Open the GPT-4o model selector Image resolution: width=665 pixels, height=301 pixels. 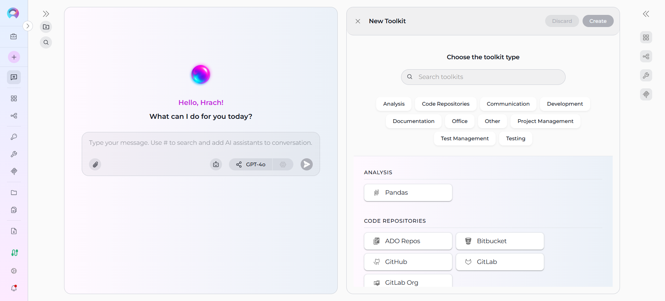(x=251, y=165)
